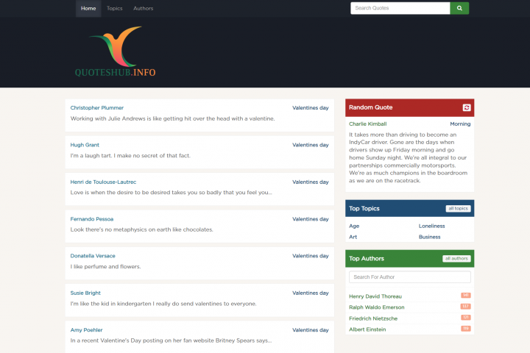This screenshot has height=353, width=530.
Task: Click quote 'Working with Julie Andrews is like...'
Action: [172, 118]
